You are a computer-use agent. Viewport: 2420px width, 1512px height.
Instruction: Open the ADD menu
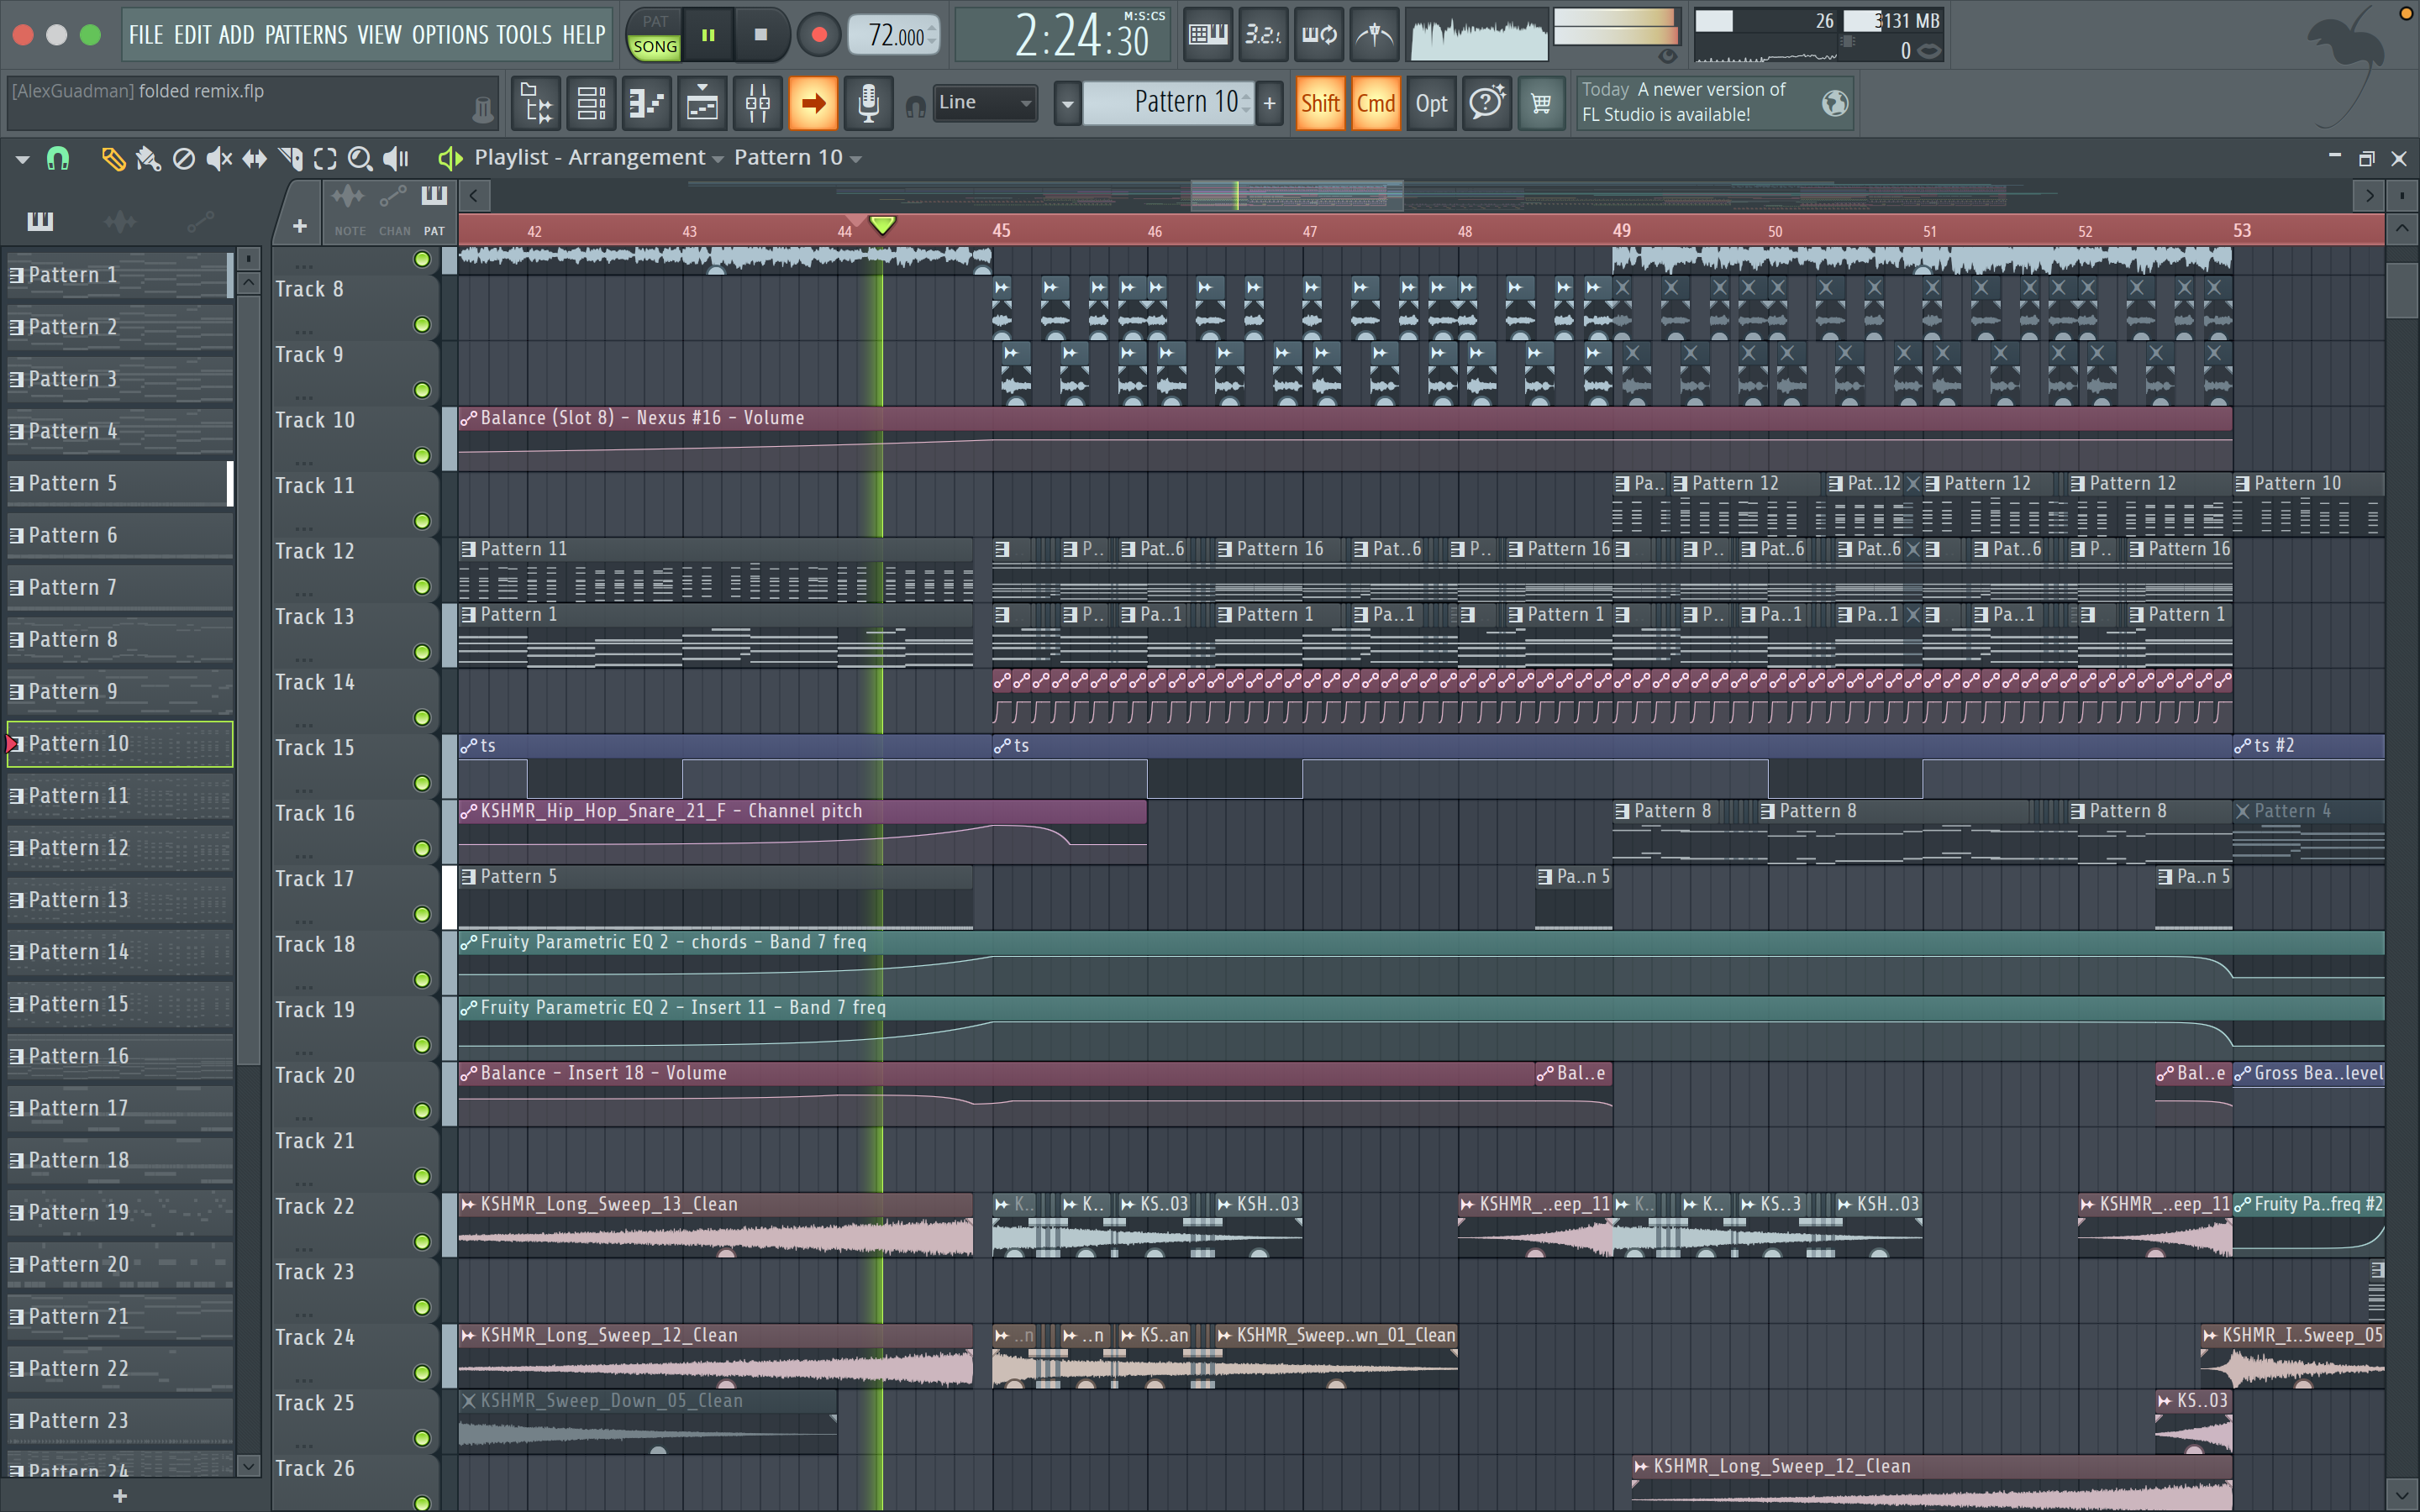click(x=237, y=35)
